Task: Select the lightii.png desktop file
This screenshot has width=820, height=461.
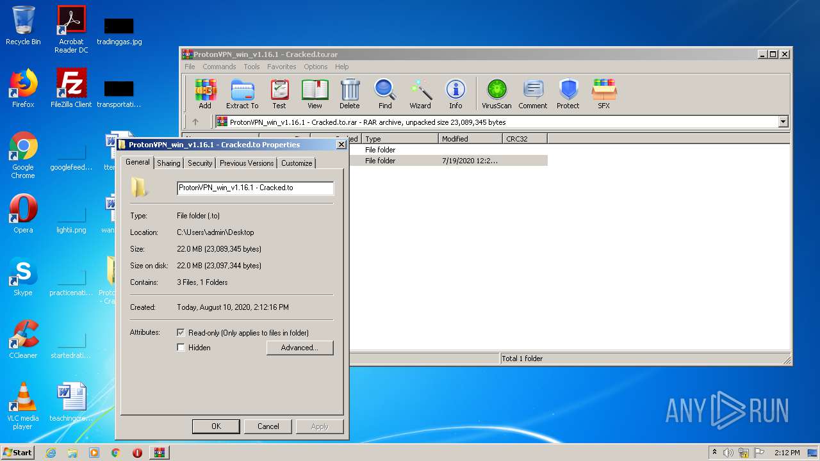Action: click(x=71, y=218)
